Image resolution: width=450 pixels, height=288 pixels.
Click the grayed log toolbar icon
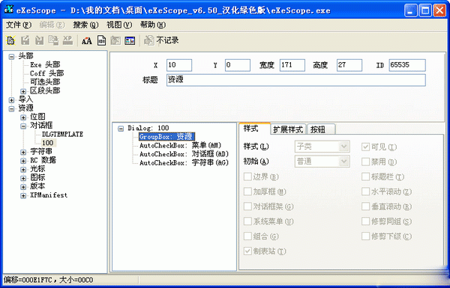coord(149,40)
